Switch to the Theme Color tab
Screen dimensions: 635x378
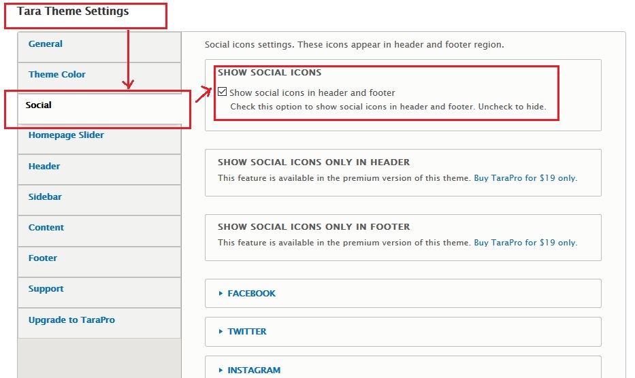[57, 75]
